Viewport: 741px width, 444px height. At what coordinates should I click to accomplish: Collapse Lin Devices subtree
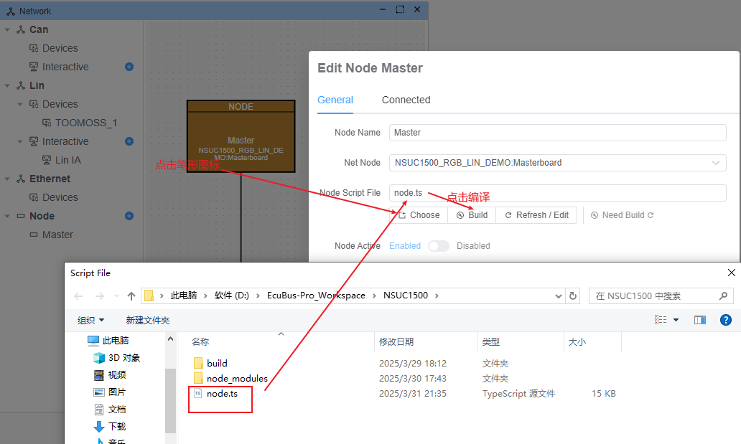tap(20, 104)
